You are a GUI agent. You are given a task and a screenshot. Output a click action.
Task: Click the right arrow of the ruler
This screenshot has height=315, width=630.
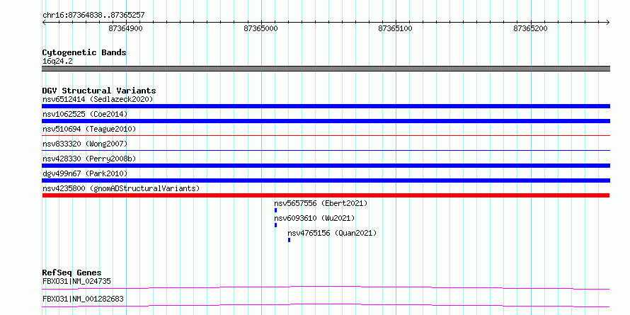point(608,23)
